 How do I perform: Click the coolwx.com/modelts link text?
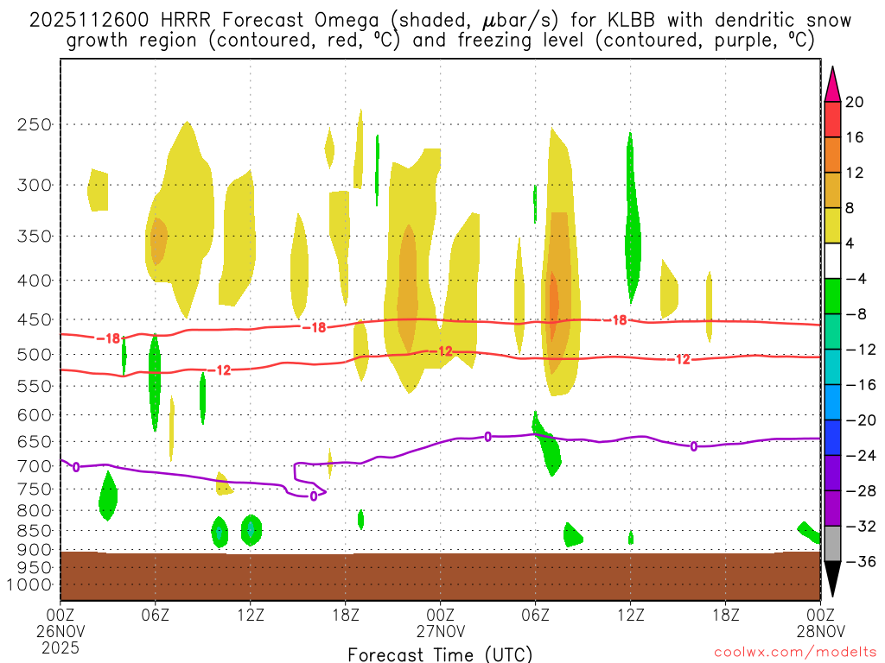tap(795, 653)
